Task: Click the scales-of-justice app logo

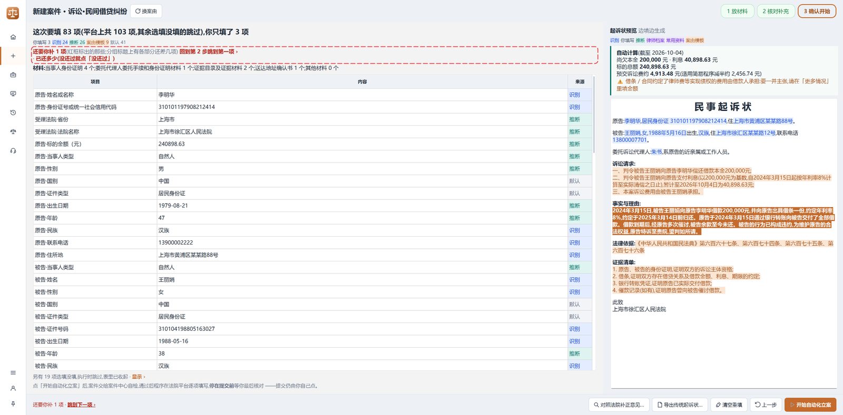Action: (13, 13)
